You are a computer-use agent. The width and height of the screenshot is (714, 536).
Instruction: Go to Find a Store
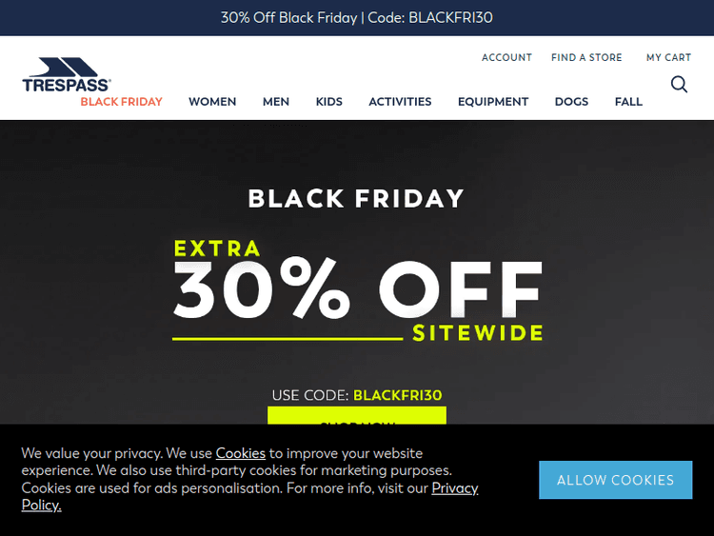click(586, 58)
